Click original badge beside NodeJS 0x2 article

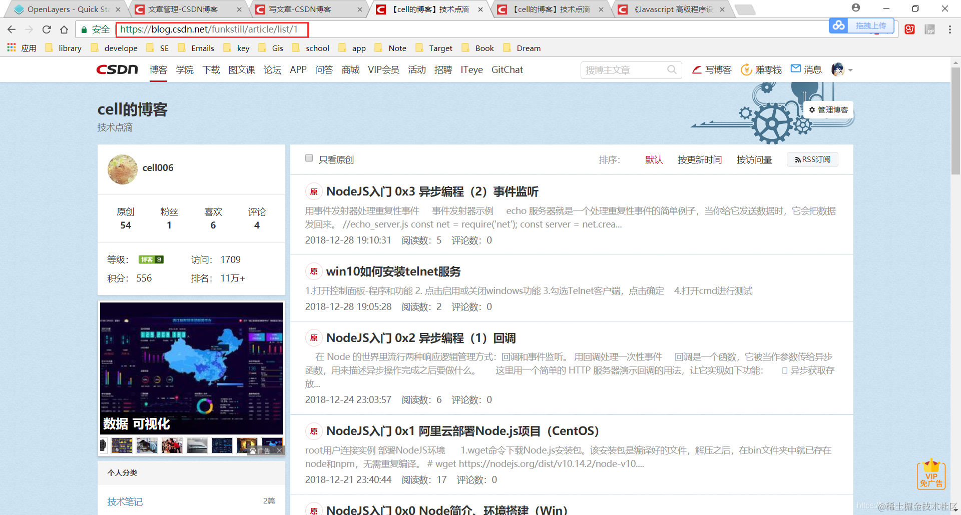(x=314, y=338)
